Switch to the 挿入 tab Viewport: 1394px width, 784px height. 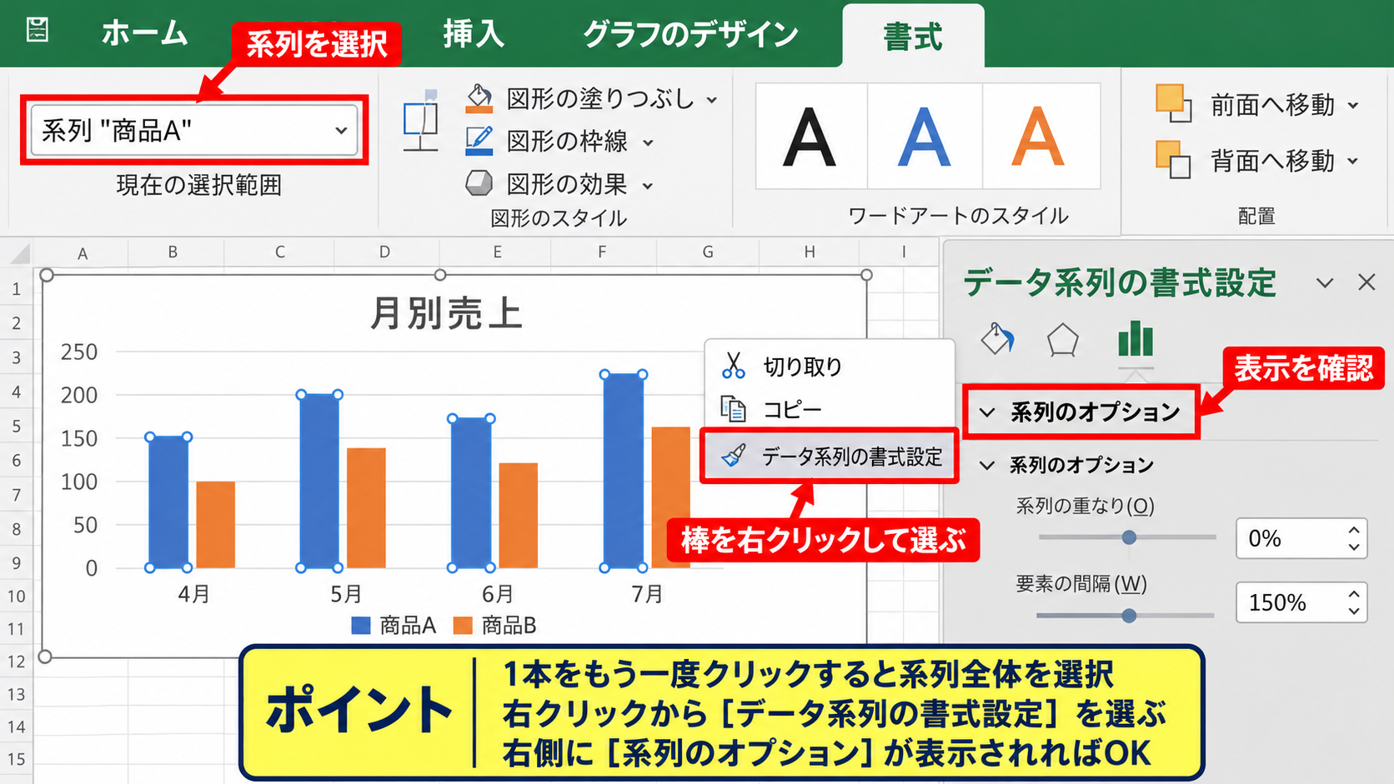[x=473, y=34]
